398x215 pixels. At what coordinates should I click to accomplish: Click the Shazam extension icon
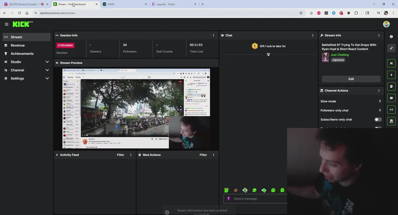(x=334, y=13)
